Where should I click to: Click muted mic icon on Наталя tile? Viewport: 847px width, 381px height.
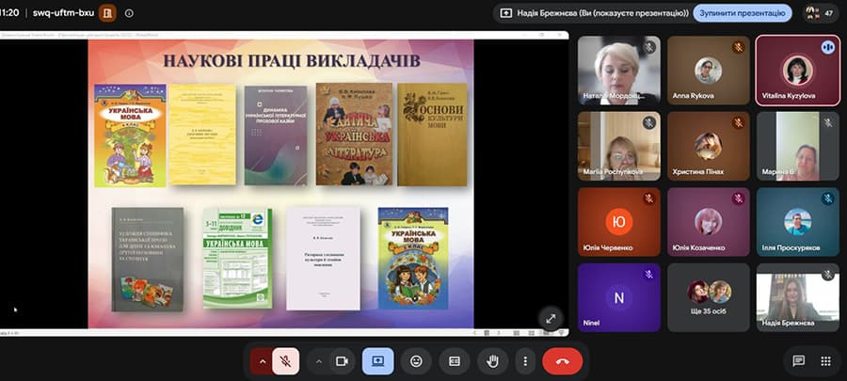pos(649,47)
